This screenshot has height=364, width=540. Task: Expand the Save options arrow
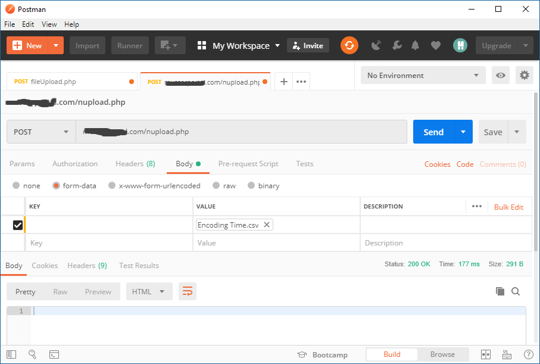point(517,132)
